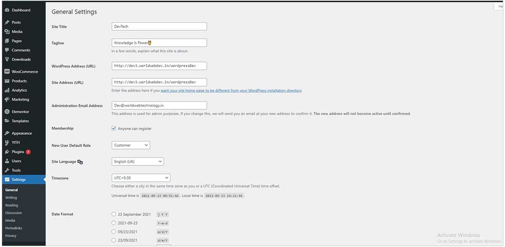This screenshot has width=505, height=247.
Task: Select the General settings submenu item
Action: point(11,190)
